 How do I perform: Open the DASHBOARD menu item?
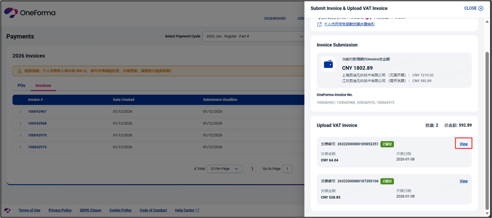[275, 18]
